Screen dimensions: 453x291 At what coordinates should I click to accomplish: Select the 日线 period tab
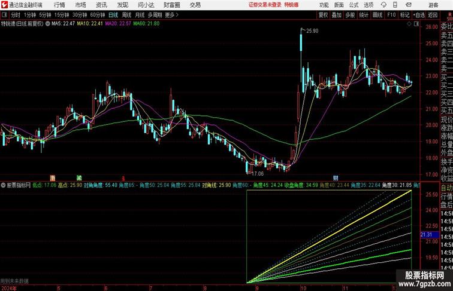point(113,15)
